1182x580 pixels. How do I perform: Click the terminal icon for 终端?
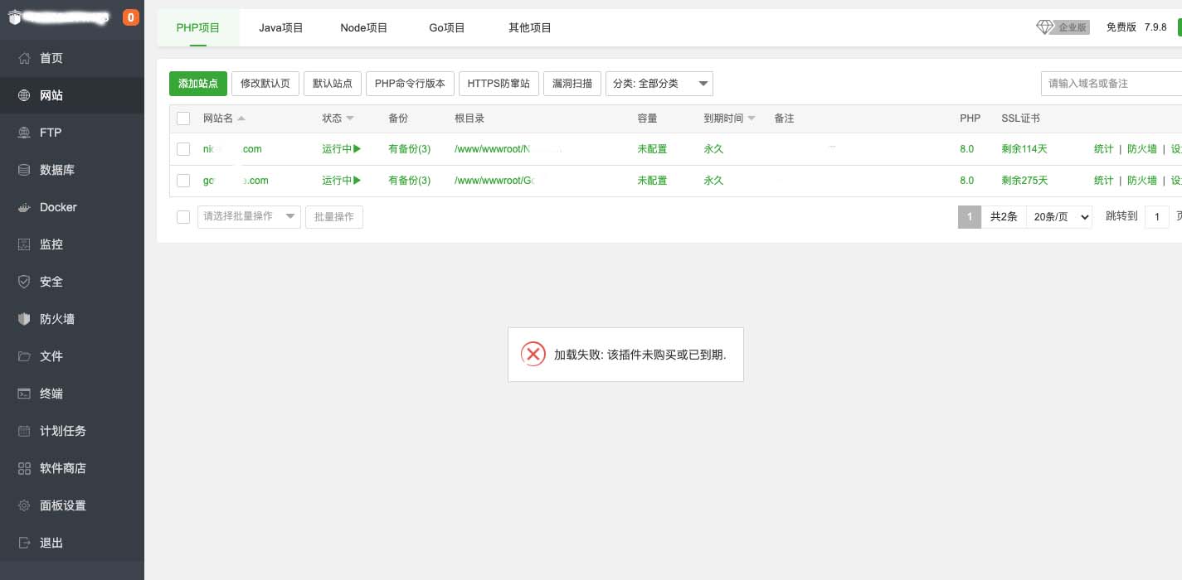tap(24, 394)
